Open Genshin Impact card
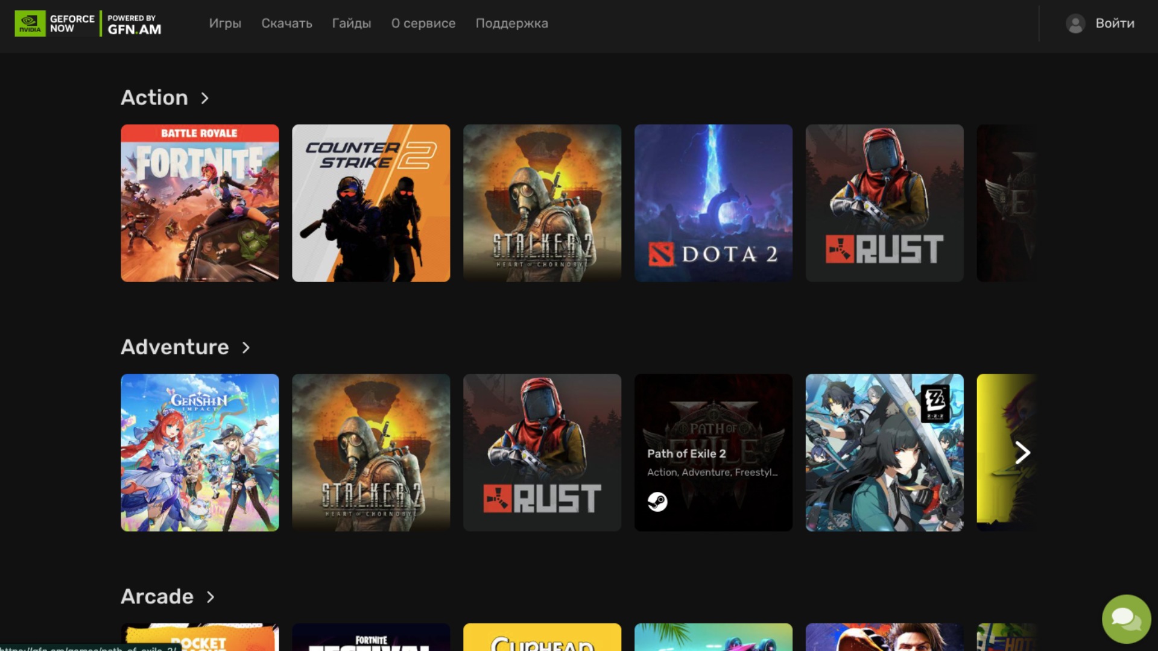This screenshot has height=651, width=1158. point(200,453)
